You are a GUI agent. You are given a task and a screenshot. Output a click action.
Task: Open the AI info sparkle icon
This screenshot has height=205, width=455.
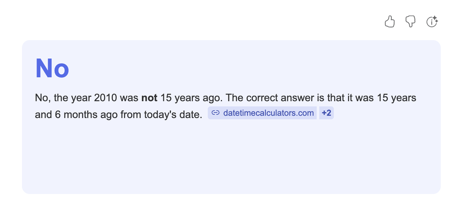point(432,22)
